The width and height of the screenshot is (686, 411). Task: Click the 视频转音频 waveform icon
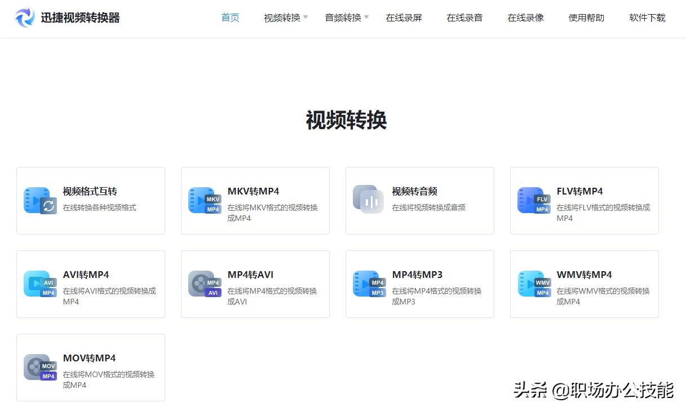coord(369,200)
